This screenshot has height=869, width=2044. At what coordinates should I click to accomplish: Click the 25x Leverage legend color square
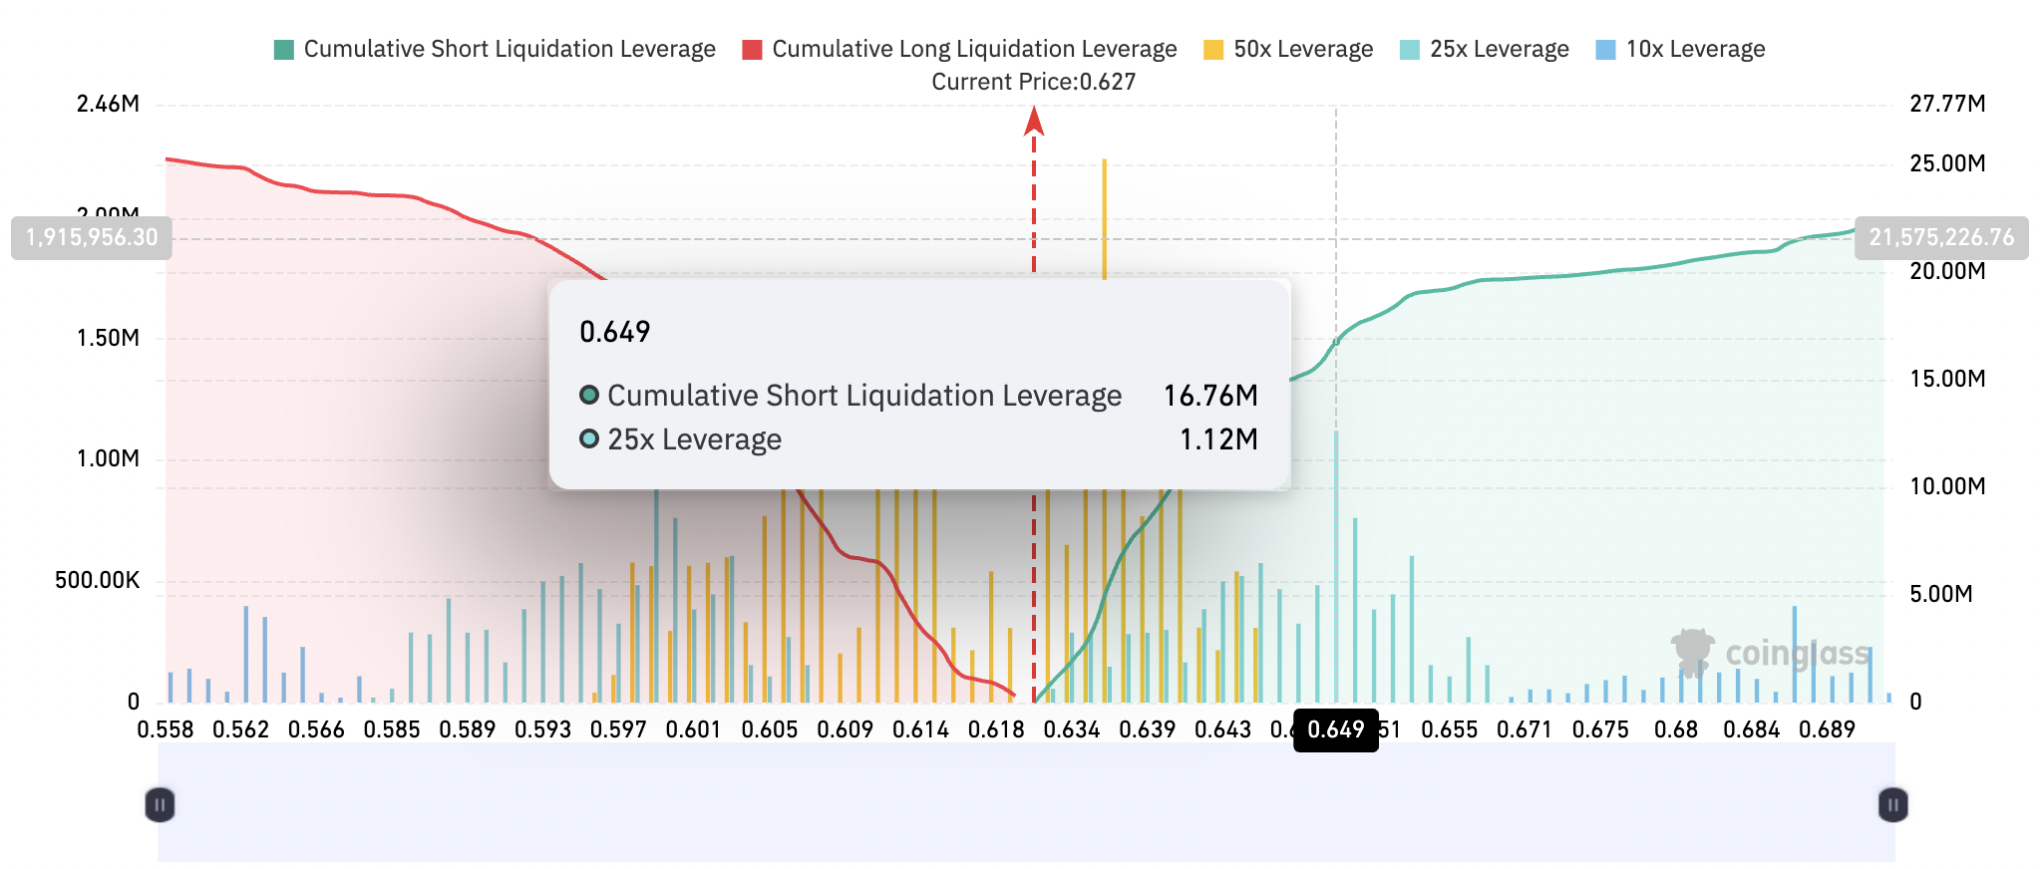[1410, 50]
